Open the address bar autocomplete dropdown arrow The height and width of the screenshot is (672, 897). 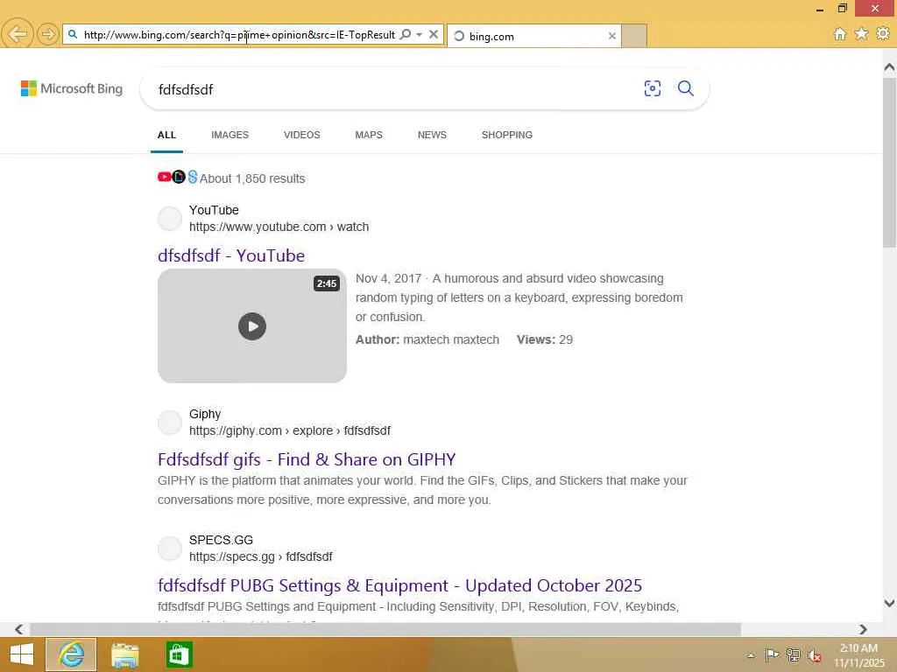click(420, 35)
